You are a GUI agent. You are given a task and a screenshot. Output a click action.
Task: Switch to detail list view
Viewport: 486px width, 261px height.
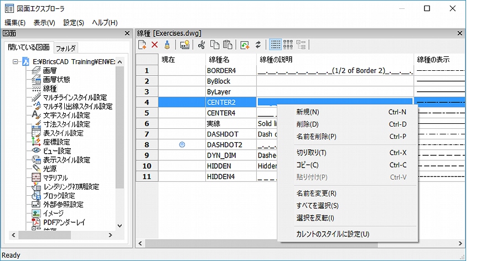pos(275,45)
